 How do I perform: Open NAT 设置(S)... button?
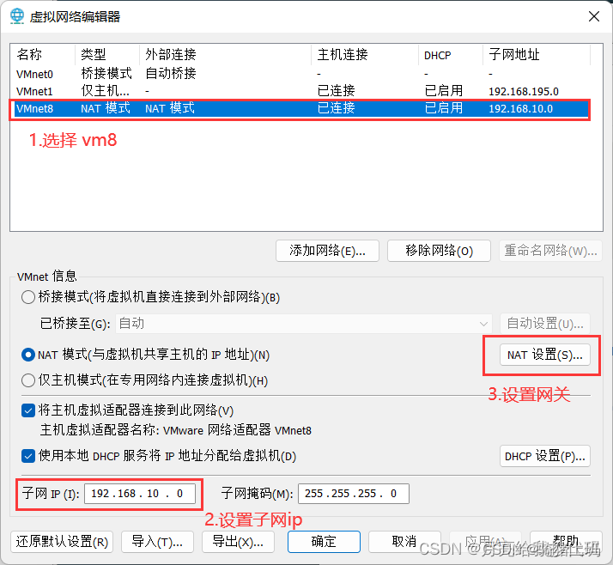[x=545, y=355]
